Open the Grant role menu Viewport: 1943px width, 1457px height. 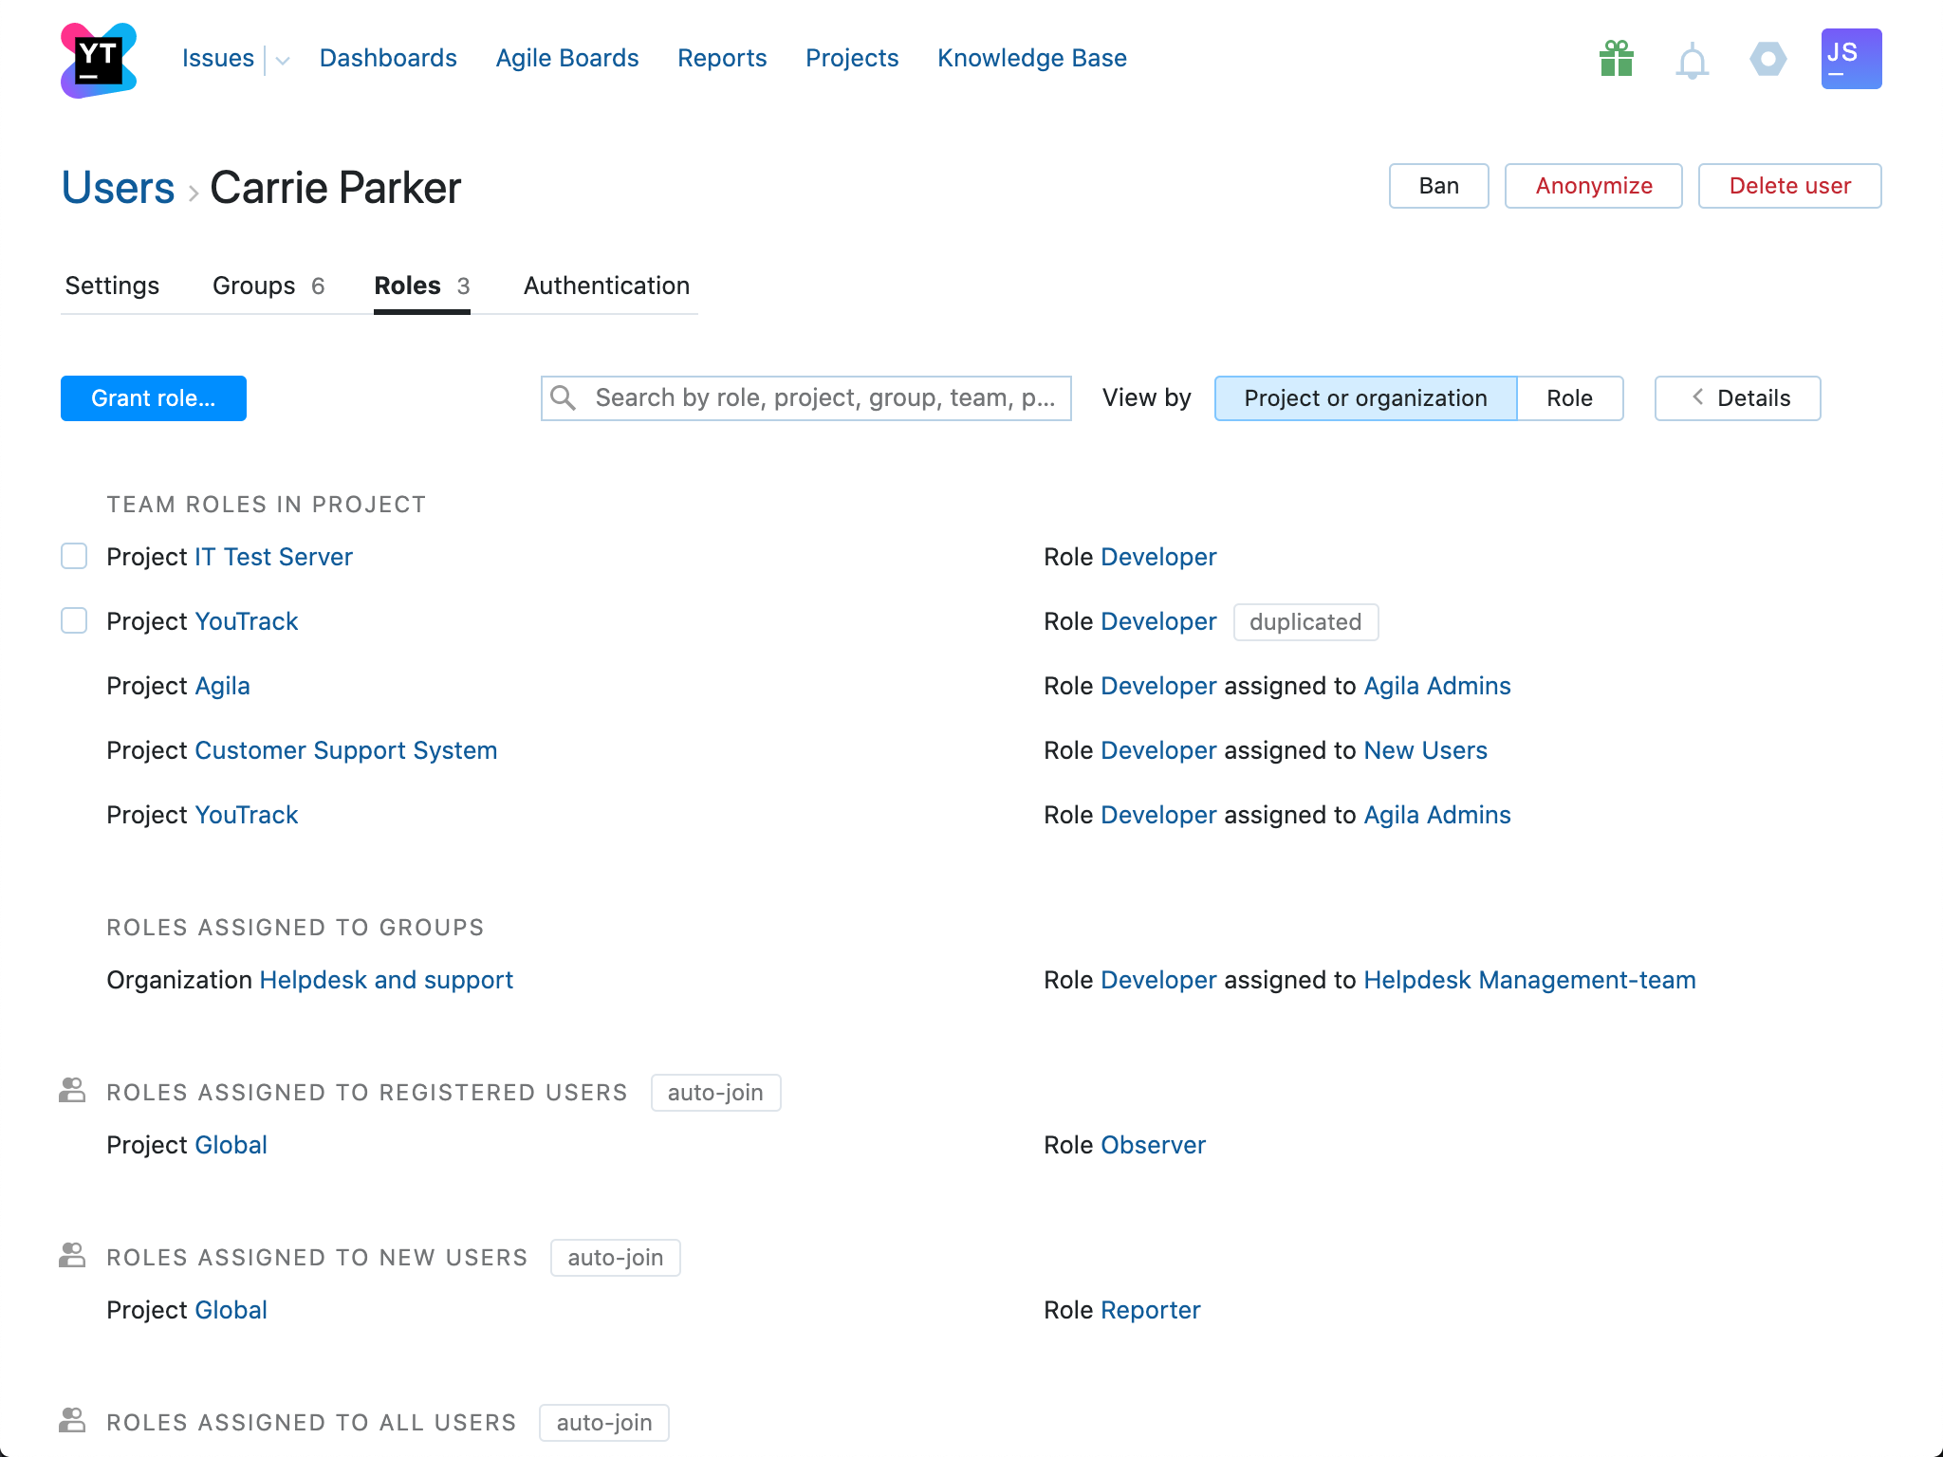[x=154, y=398]
